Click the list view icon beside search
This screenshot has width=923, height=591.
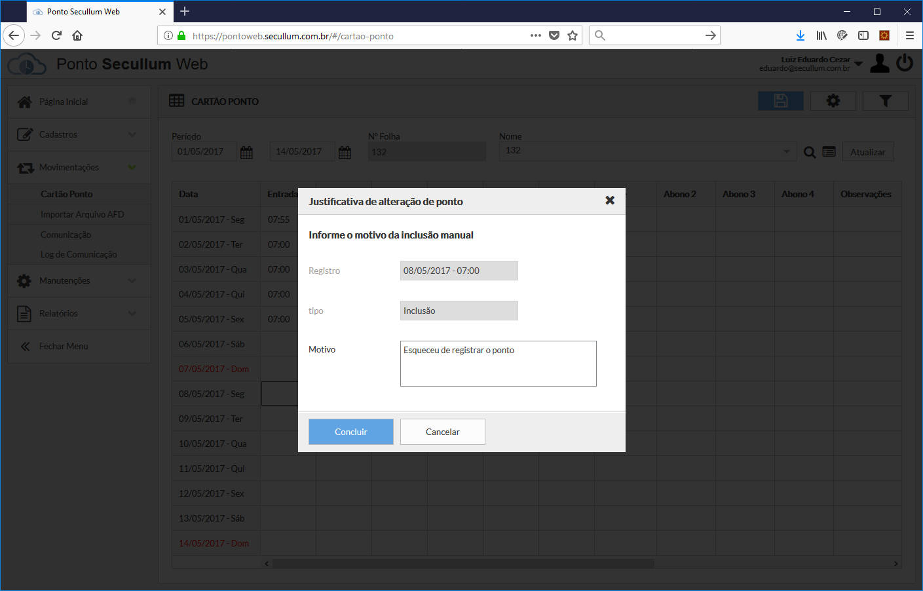click(x=829, y=151)
